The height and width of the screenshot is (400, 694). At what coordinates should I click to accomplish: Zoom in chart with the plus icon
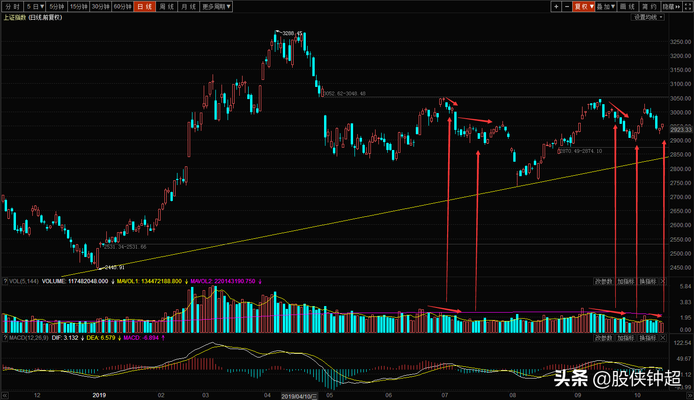[x=556, y=7]
